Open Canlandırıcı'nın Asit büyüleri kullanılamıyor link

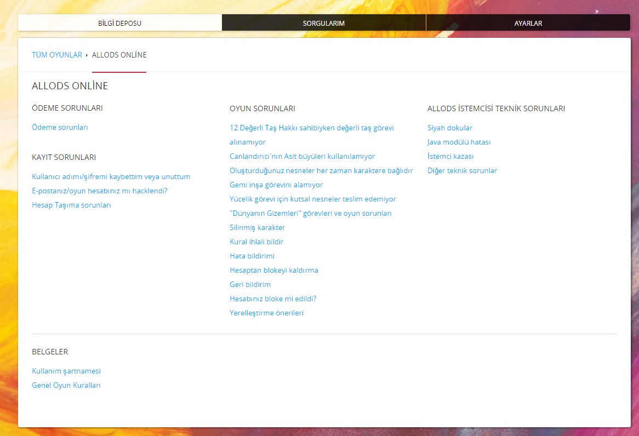click(302, 157)
